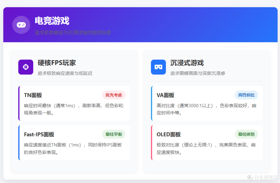This screenshot has height=183, width=280.
Task: Click the subtitle 追求极致响应与沉浸体验的游戏玩家
Action: click(x=73, y=33)
